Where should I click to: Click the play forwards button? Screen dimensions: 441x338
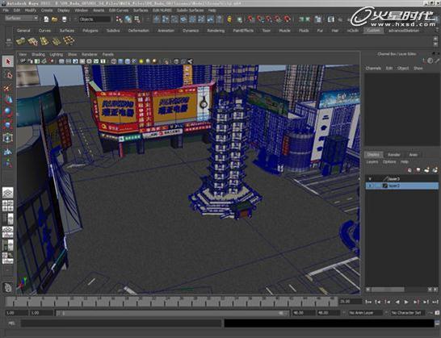coord(406,302)
